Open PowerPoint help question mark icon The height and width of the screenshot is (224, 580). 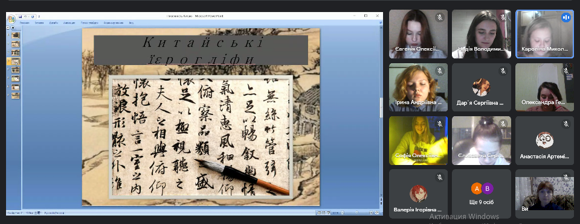(381, 22)
